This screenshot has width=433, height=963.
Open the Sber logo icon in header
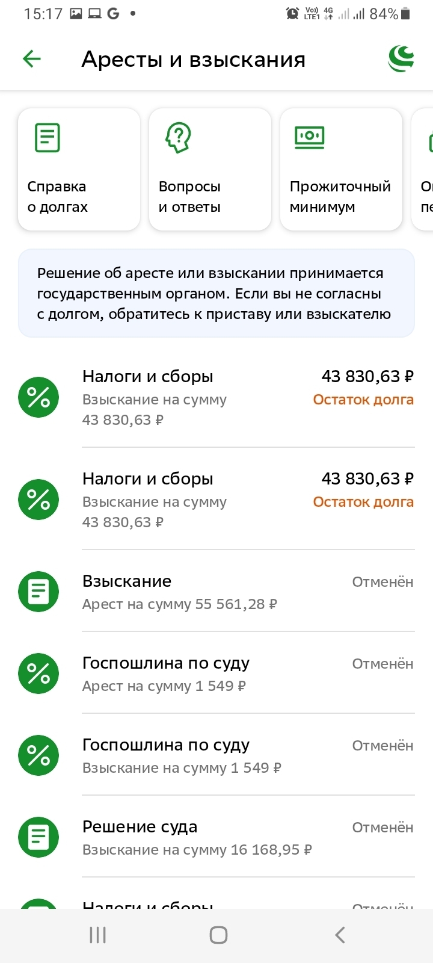tap(401, 59)
